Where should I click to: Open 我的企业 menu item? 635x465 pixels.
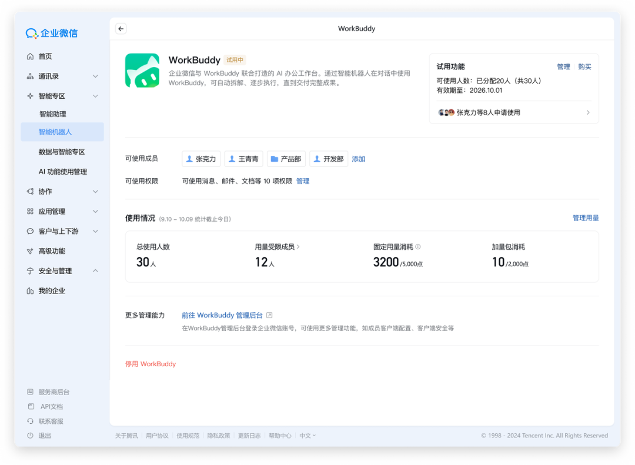coord(51,290)
